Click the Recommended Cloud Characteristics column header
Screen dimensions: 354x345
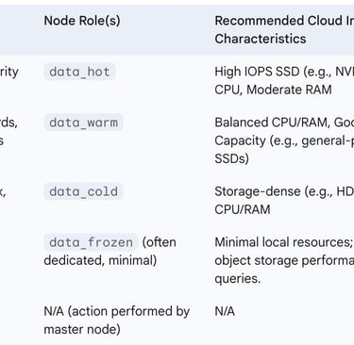click(x=284, y=30)
